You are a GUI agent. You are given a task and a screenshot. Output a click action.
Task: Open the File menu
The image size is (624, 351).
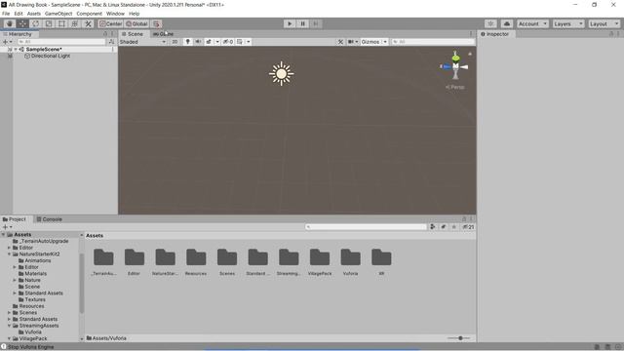coord(6,14)
